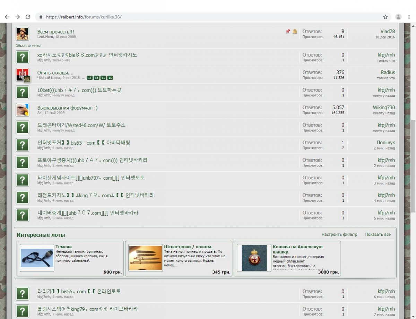Open 레전드카지노 king79 thread title
The width and height of the screenshot is (416, 319).
[95, 195]
